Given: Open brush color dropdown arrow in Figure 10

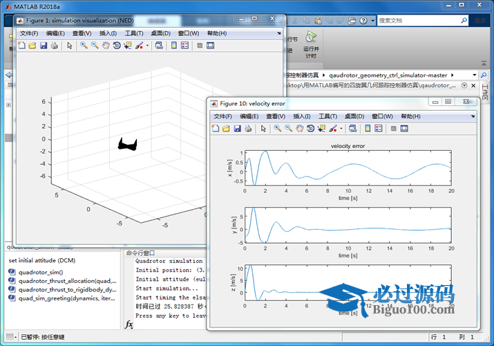Looking at the screenshot, I should 341,129.
